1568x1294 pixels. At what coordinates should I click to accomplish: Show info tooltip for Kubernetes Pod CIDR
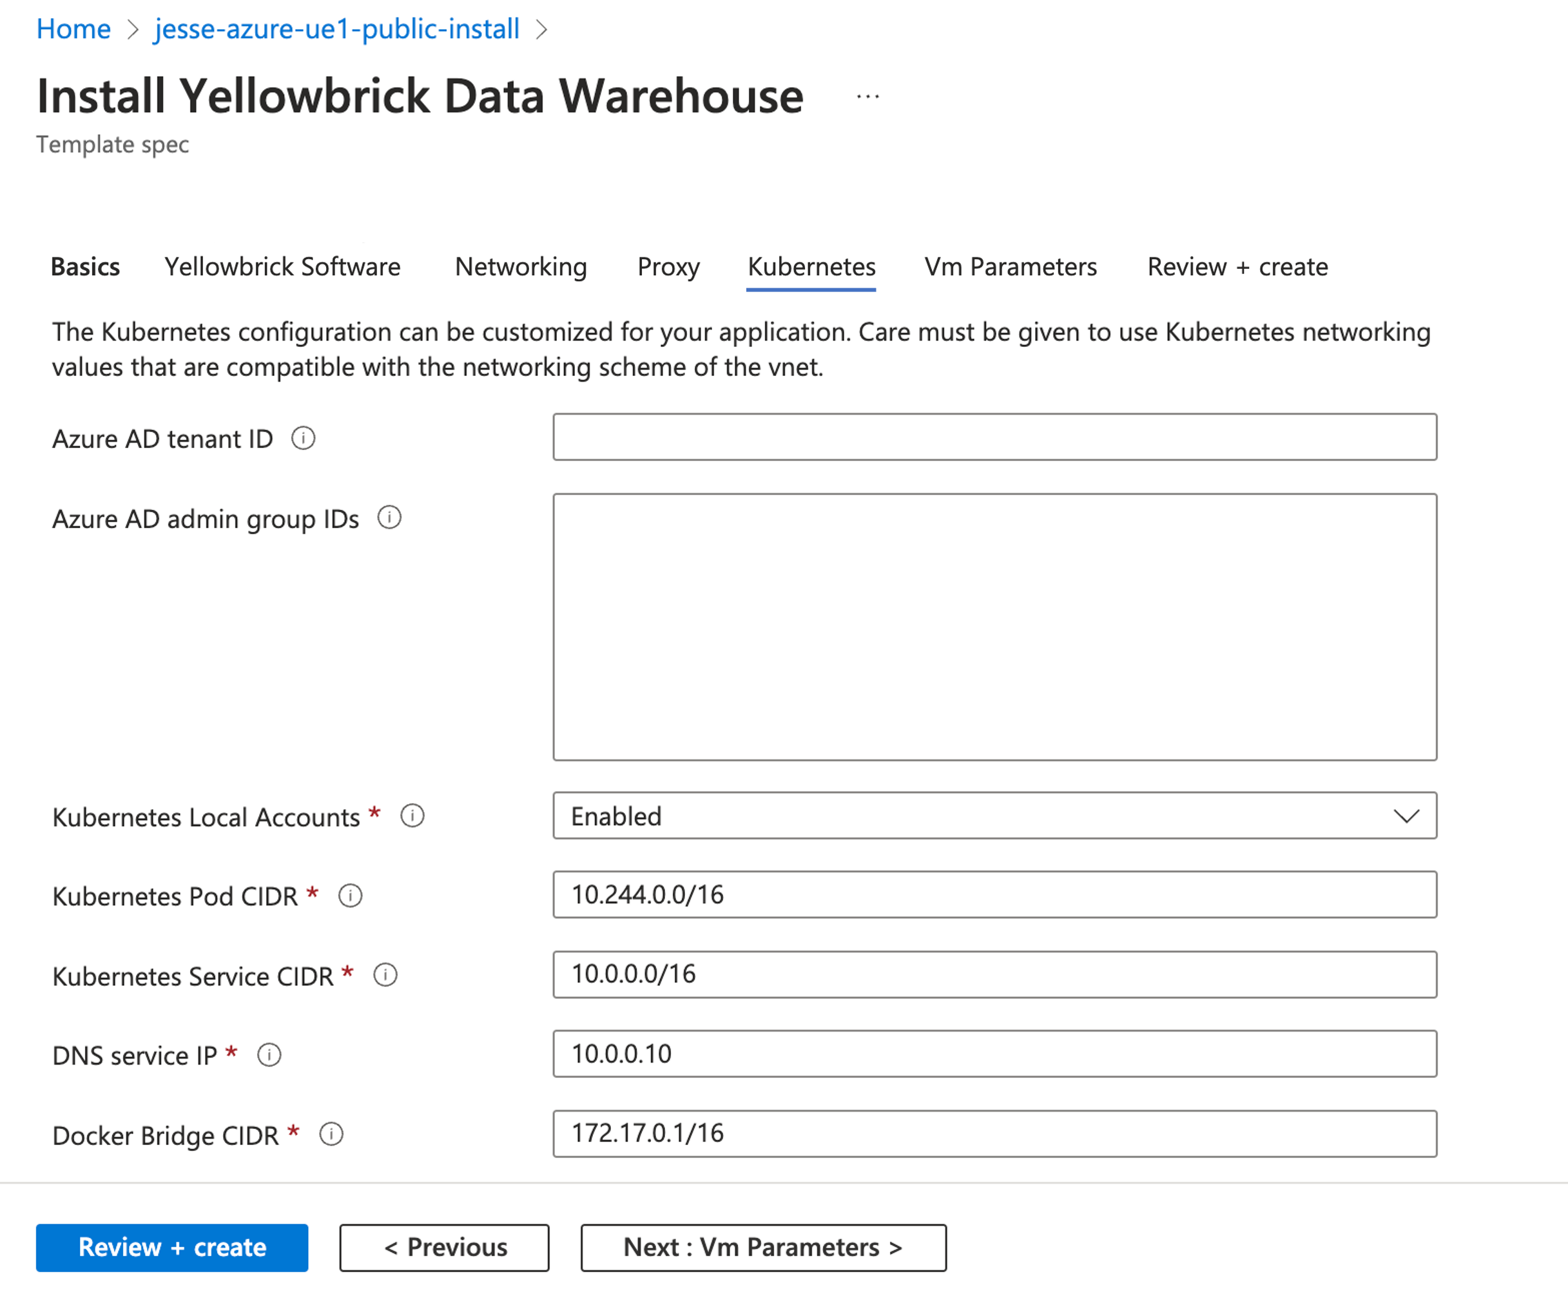click(x=350, y=895)
